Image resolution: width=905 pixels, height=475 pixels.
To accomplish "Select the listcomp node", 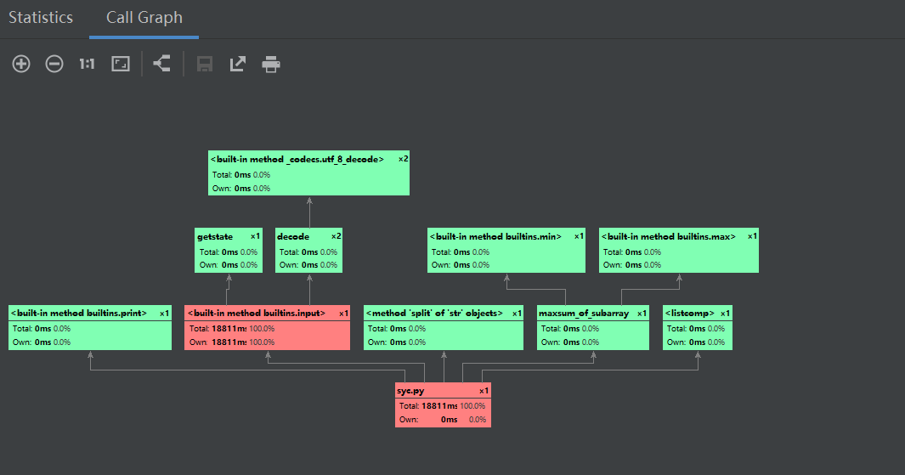I will pos(697,327).
